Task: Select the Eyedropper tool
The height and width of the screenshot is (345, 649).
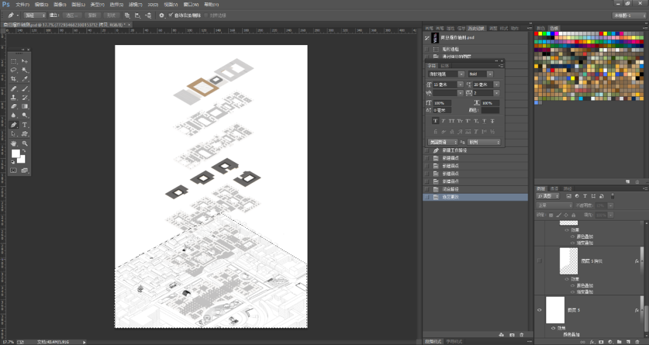Action: [25, 79]
